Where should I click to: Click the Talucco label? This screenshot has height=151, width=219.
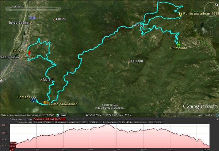(x=137, y=61)
